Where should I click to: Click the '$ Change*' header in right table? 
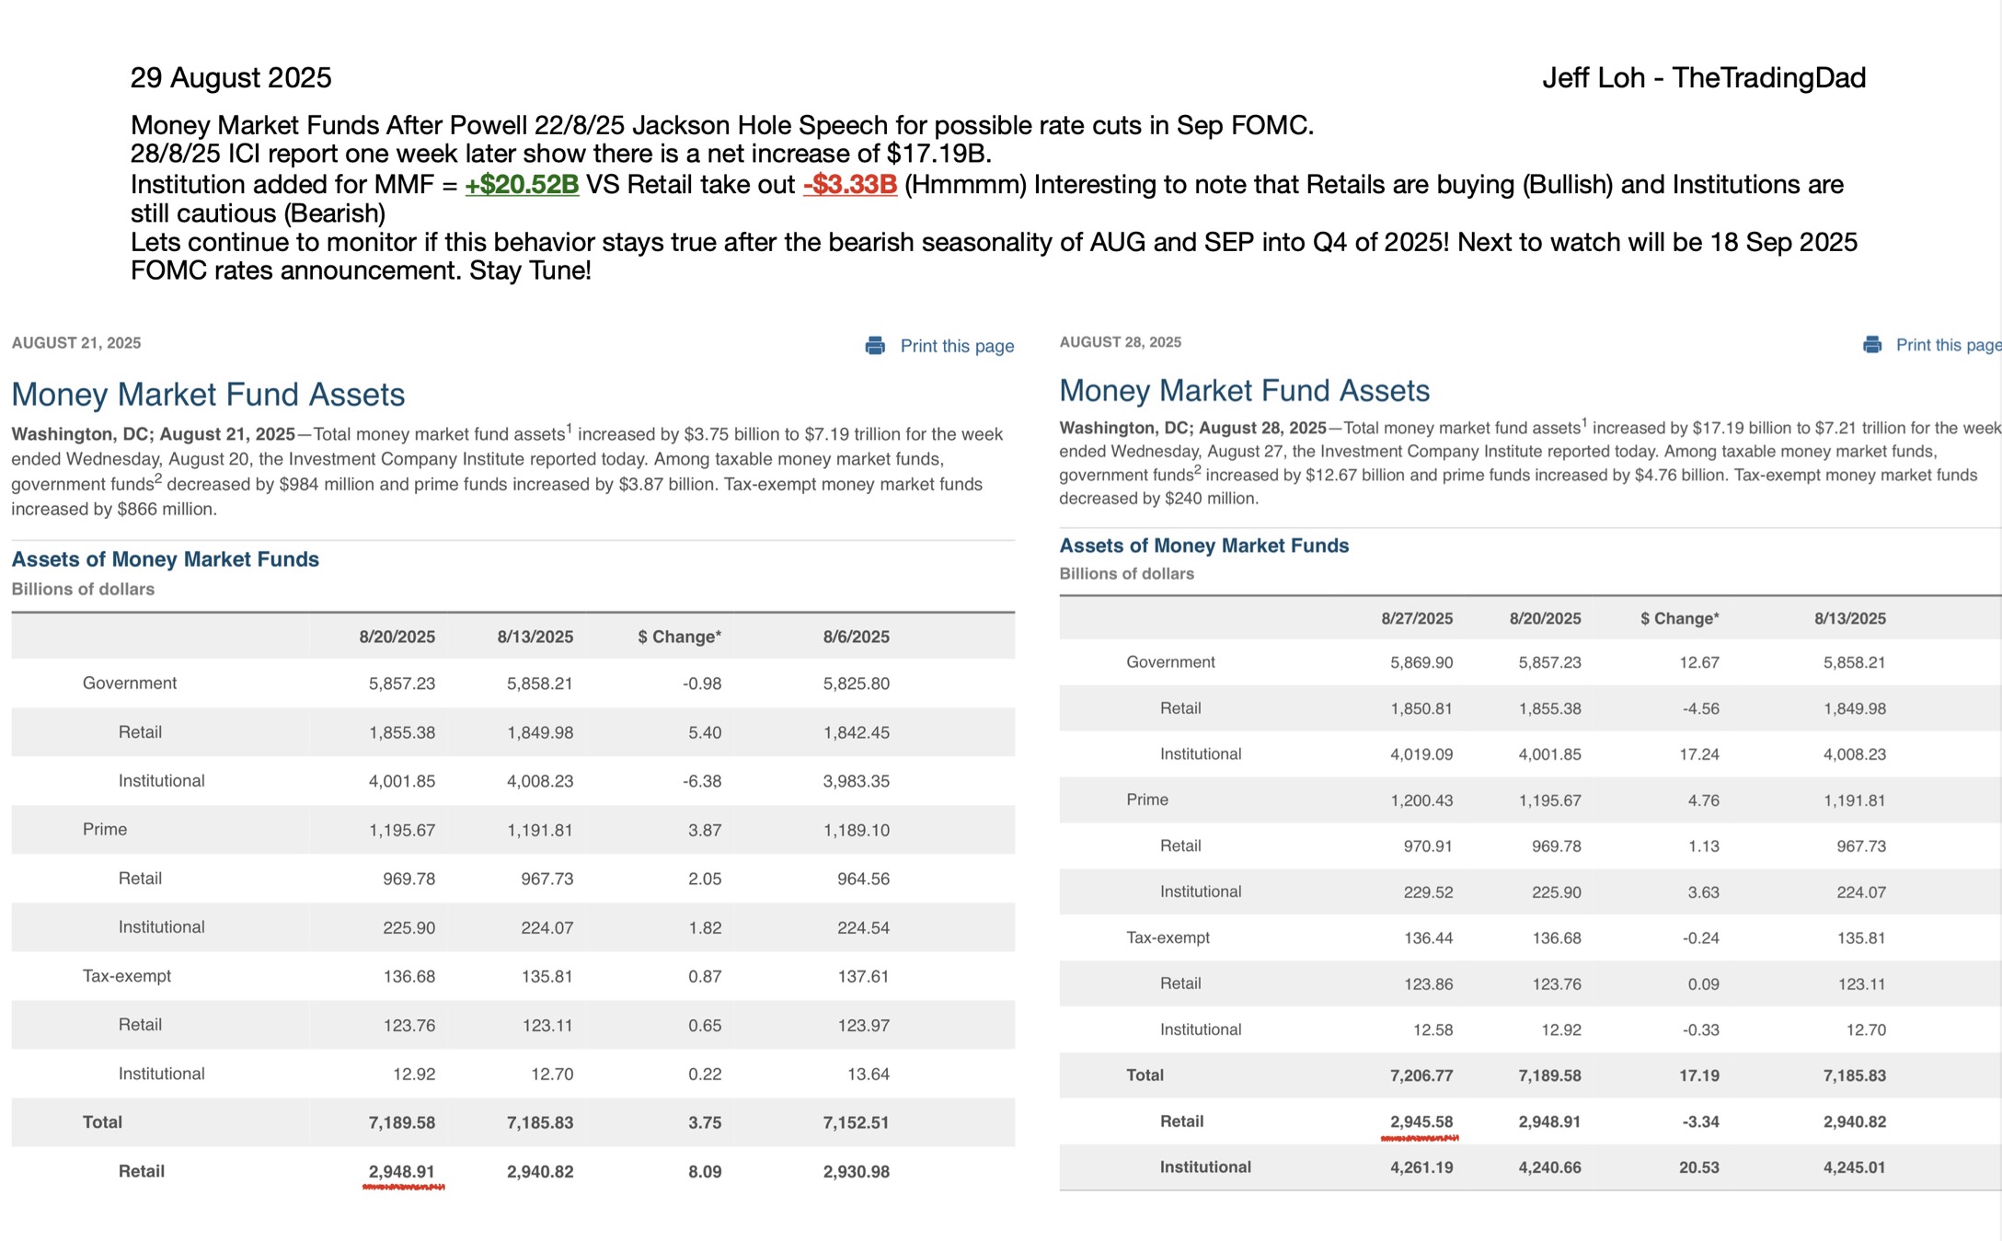[x=1679, y=618]
